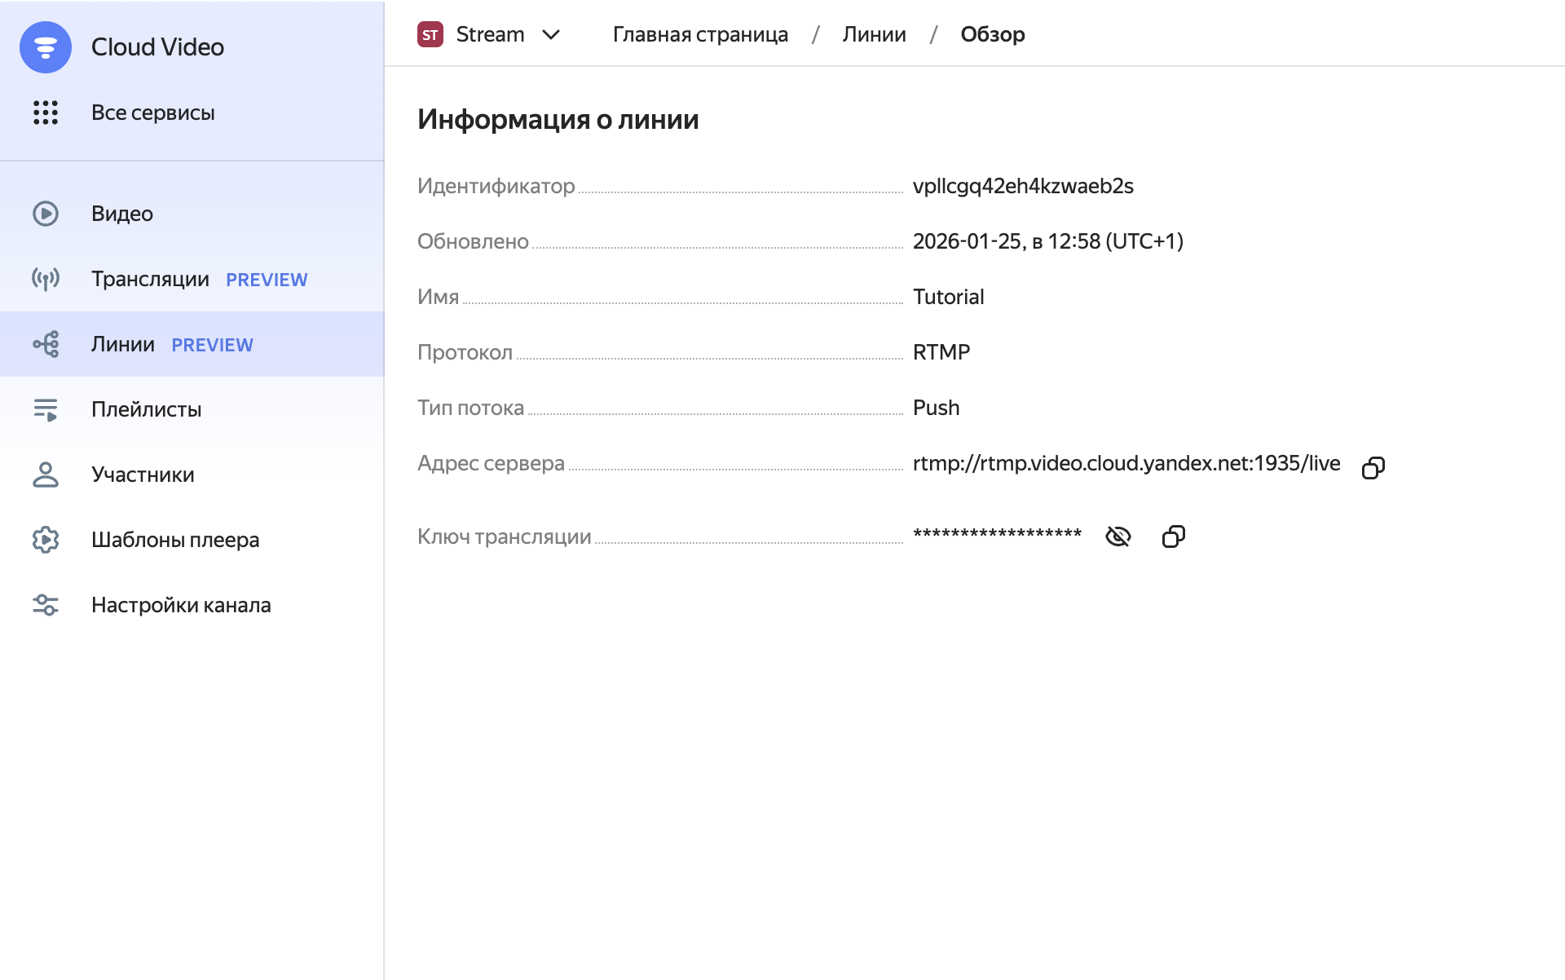Open the all services grid icon
This screenshot has width=1565, height=980.
pos(46,113)
